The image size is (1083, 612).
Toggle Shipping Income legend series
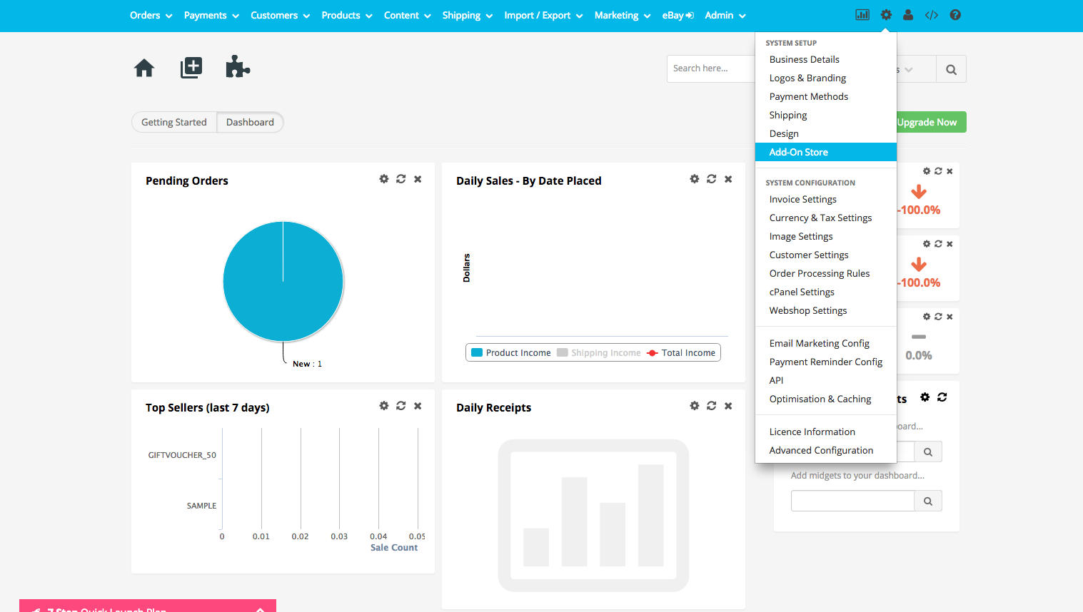click(599, 353)
